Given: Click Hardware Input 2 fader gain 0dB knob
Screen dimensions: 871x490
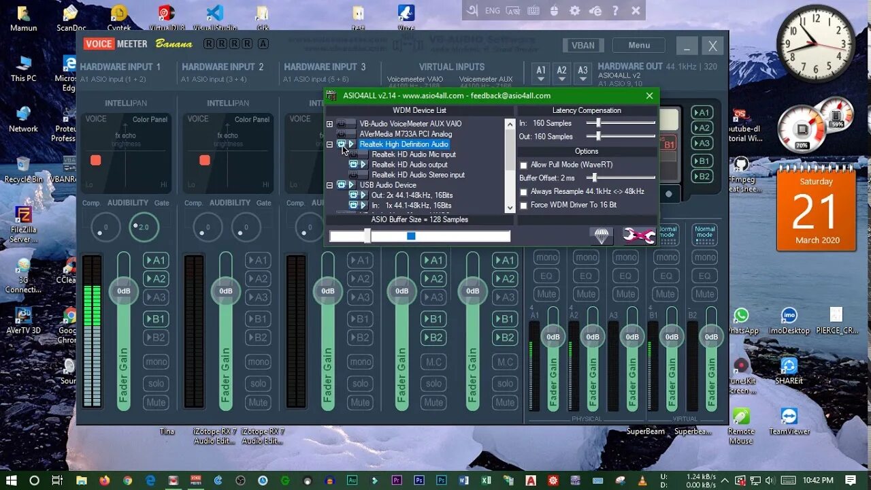Looking at the screenshot, I should pos(226,291).
